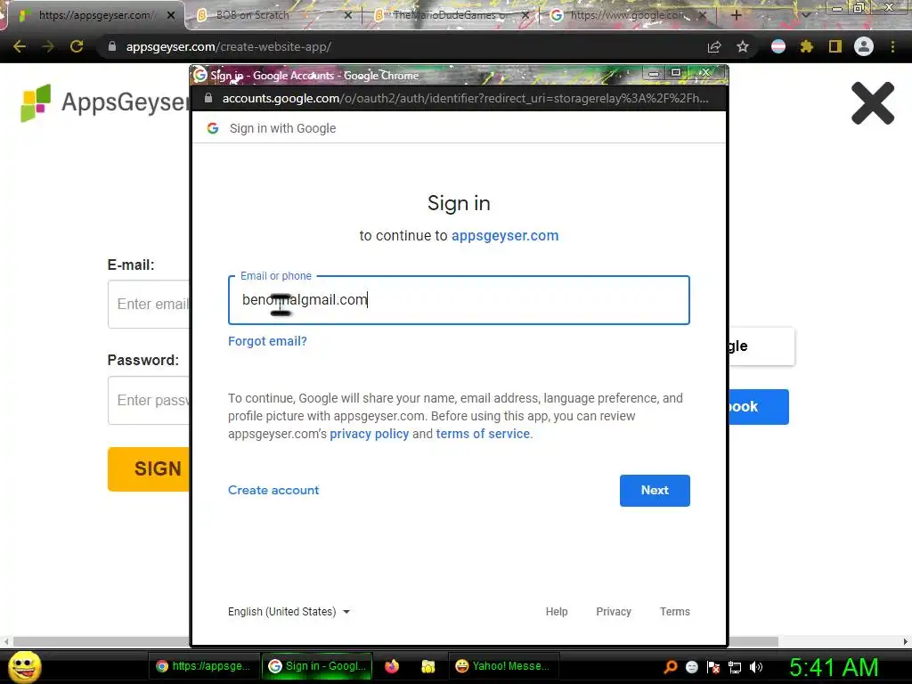This screenshot has width=912, height=684.
Task: Maximize the Google sign-in popup window
Action: click(x=675, y=73)
